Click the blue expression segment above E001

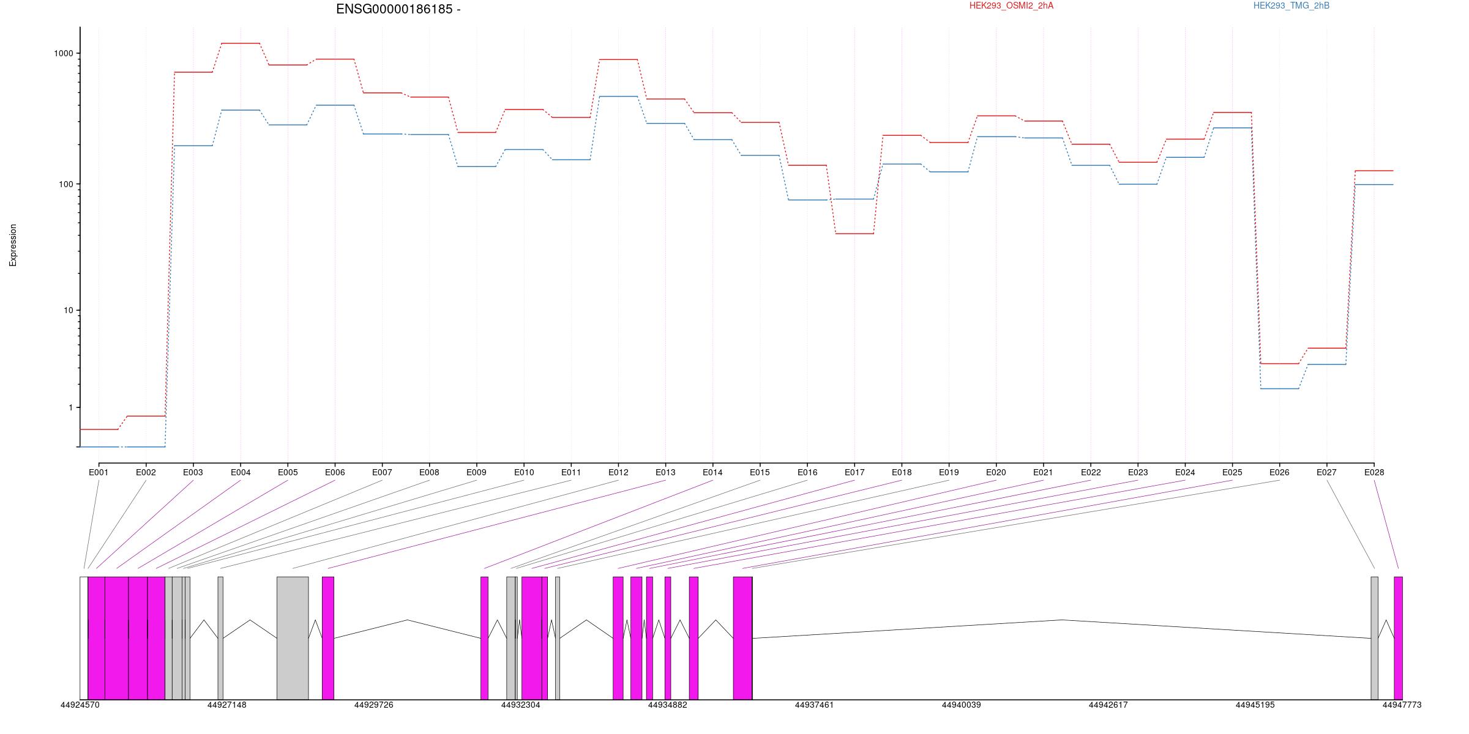coord(99,447)
